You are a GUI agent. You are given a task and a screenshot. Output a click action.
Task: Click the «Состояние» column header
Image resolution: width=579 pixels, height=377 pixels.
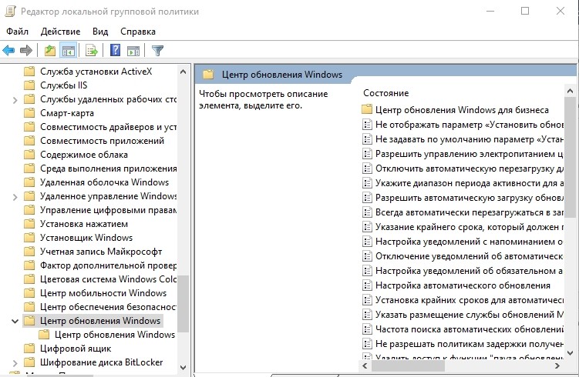(386, 93)
